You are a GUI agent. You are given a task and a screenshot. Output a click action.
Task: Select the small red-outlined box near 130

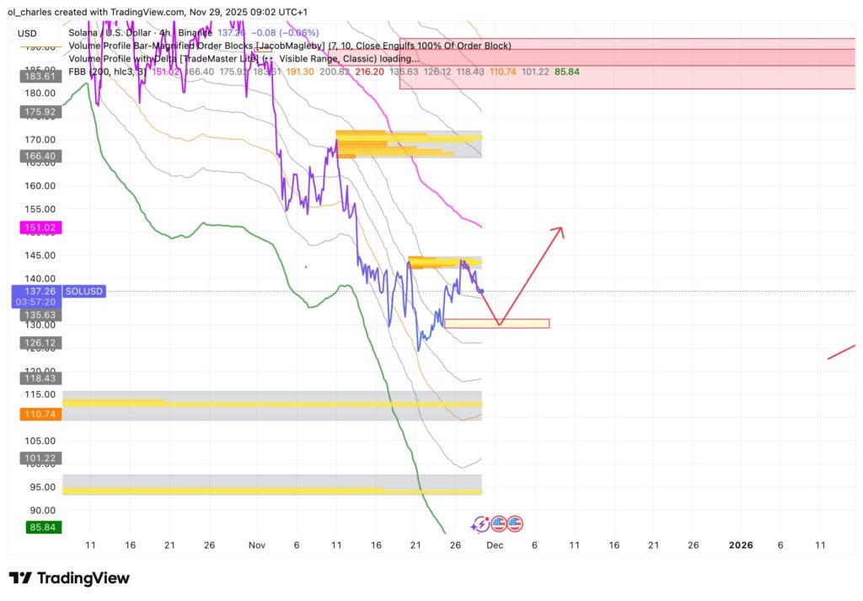click(497, 324)
